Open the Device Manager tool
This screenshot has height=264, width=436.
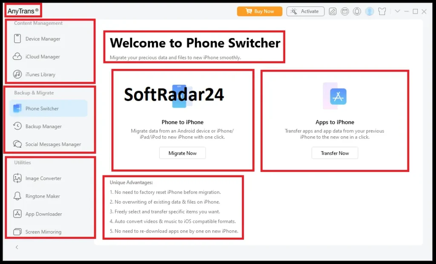[42, 39]
